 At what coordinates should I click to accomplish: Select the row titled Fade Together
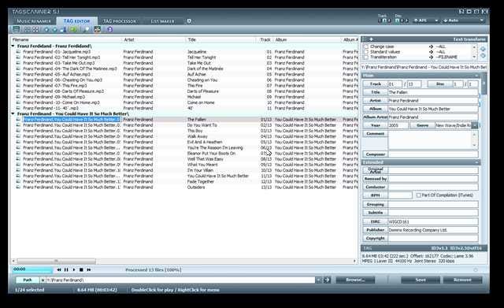[183, 182]
